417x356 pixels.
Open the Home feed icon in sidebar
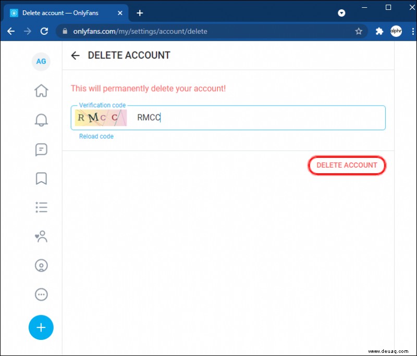[x=41, y=91]
